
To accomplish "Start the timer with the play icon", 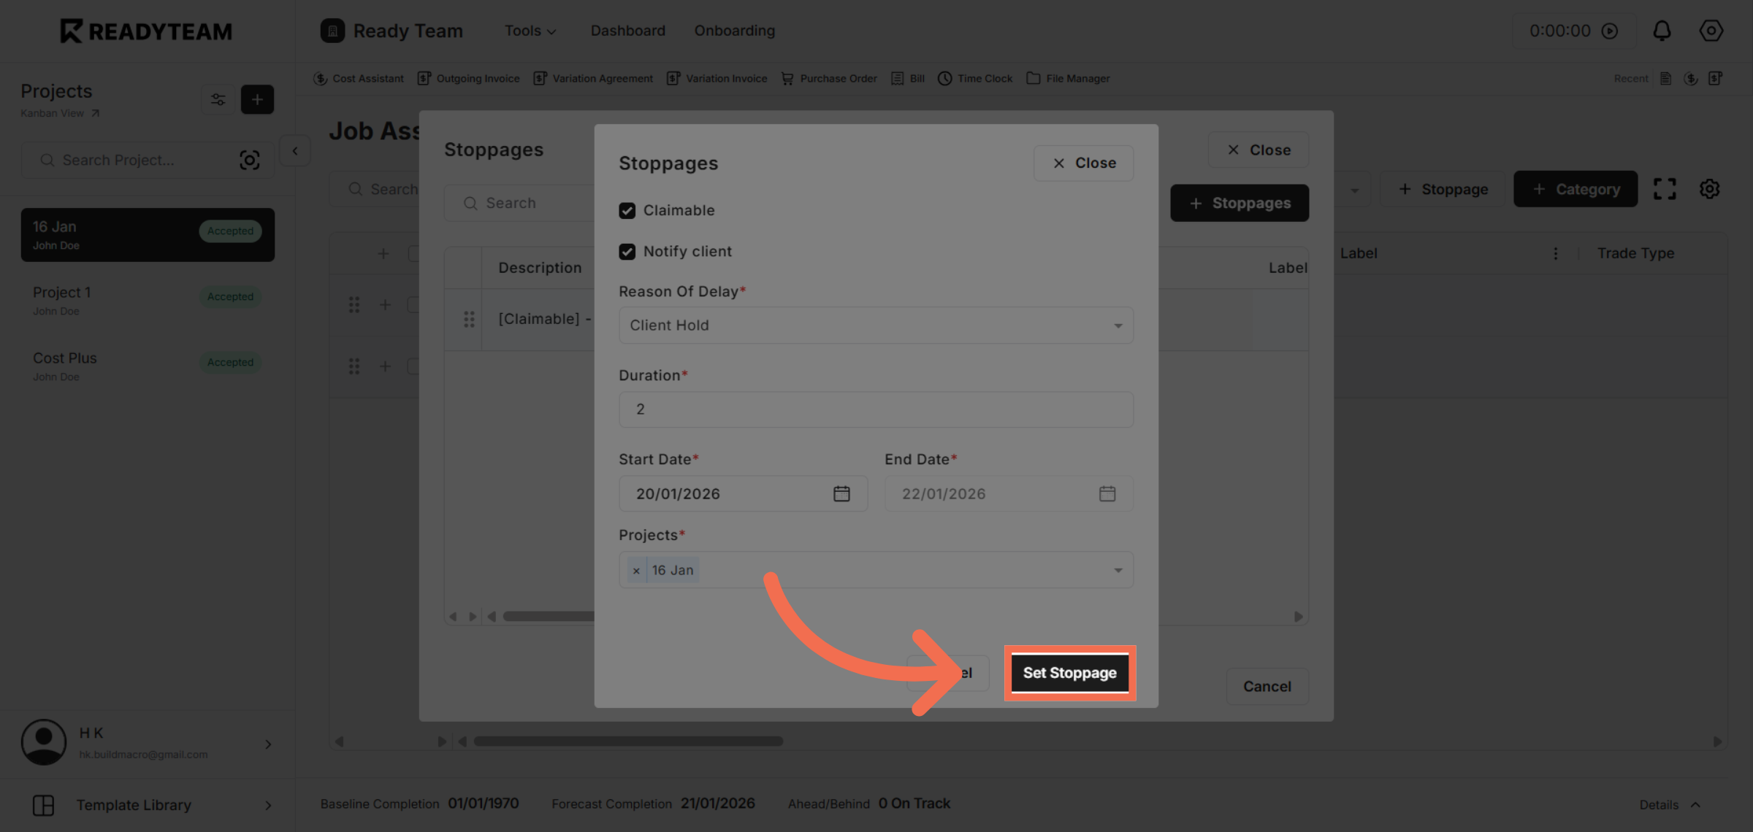I will click(x=1611, y=31).
